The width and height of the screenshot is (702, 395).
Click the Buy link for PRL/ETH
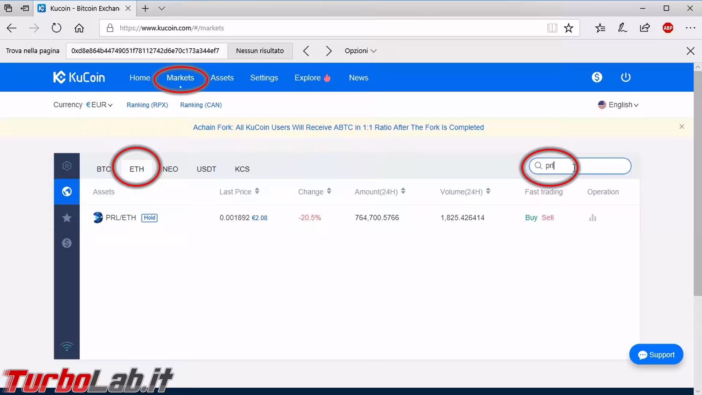pyautogui.click(x=531, y=218)
